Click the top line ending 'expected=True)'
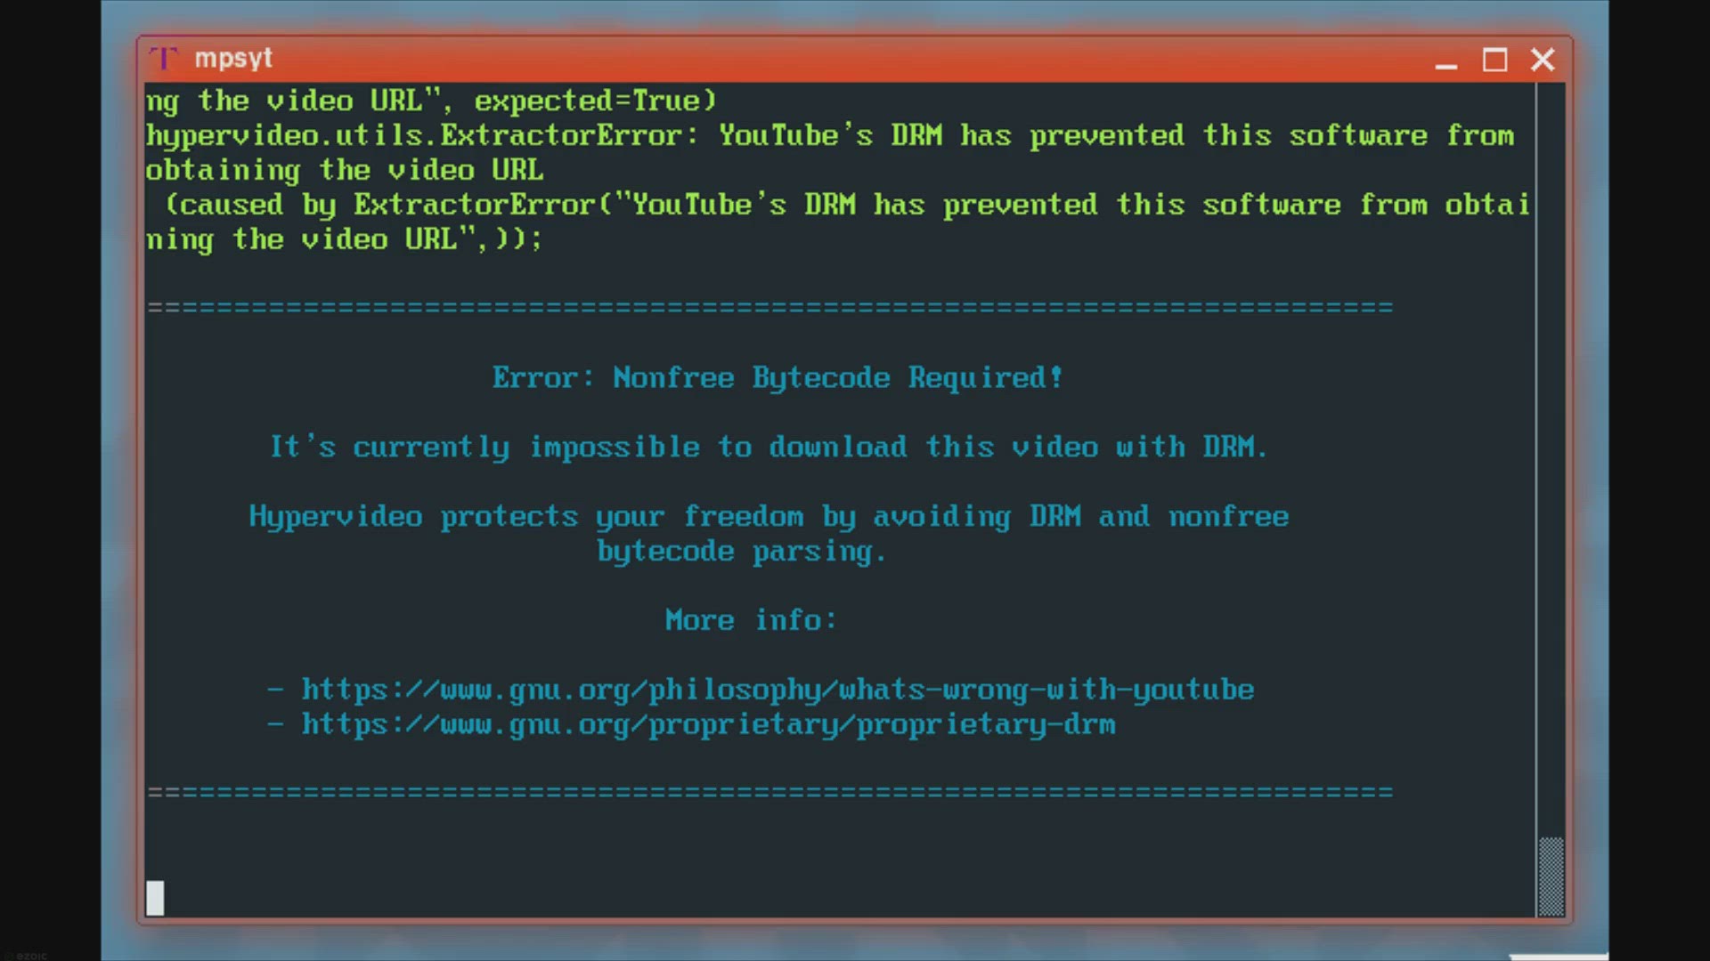The width and height of the screenshot is (1710, 961). point(431,101)
